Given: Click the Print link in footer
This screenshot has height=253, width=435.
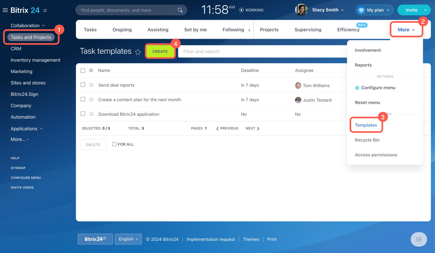Looking at the screenshot, I should coord(272,239).
